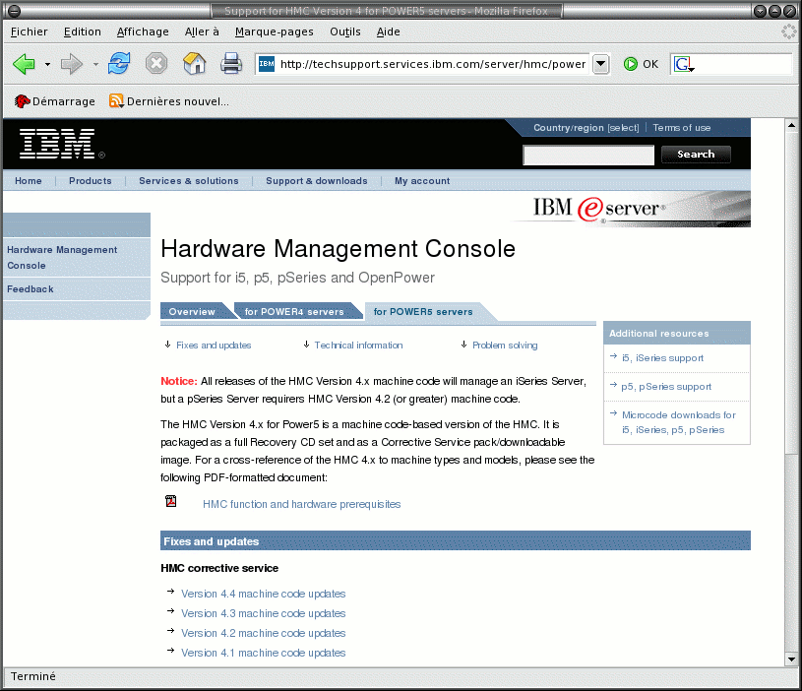Open the Feedback sidebar link

pyautogui.click(x=31, y=289)
